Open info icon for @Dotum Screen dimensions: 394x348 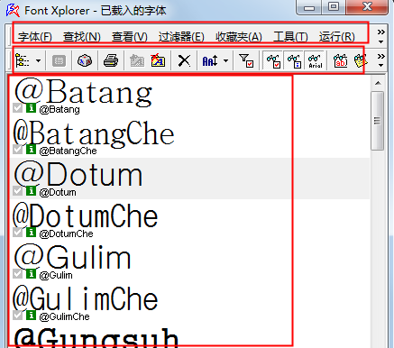click(31, 191)
